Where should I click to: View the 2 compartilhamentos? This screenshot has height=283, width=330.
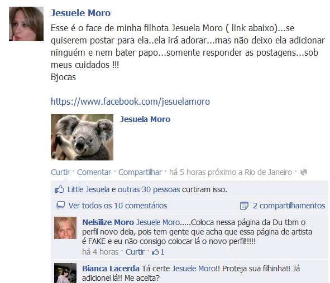point(289,206)
